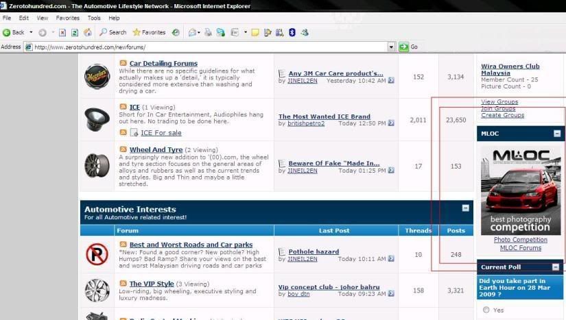View boy_dtn user profile
Viewport: 566px width, 320px height.
[x=298, y=294]
